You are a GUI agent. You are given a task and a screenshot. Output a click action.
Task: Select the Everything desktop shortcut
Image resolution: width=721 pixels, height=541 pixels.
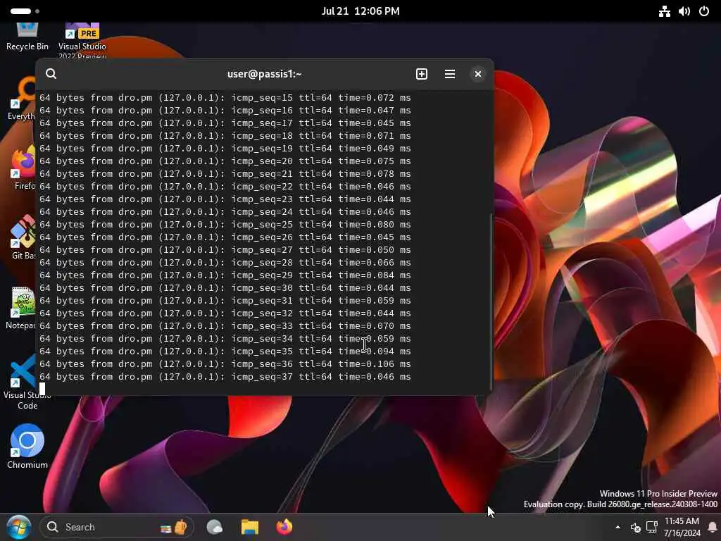[21, 99]
